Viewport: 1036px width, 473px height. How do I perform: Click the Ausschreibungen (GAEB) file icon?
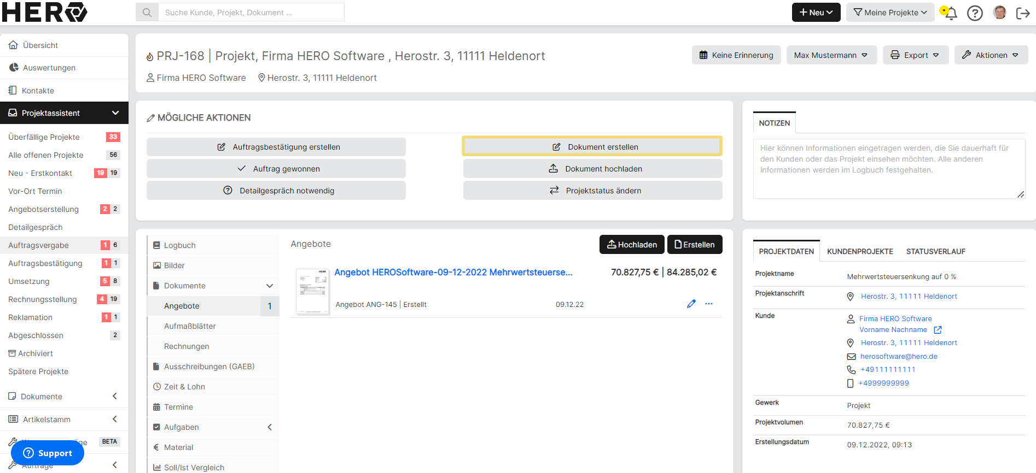click(156, 366)
